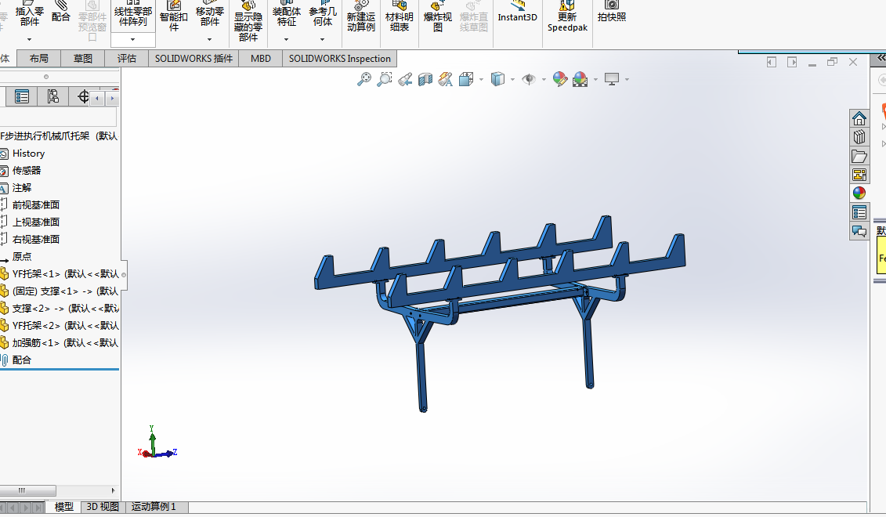Open the SOLIDWORKS Inspection tab
Viewport: 886px width, 517px height.
pos(340,58)
